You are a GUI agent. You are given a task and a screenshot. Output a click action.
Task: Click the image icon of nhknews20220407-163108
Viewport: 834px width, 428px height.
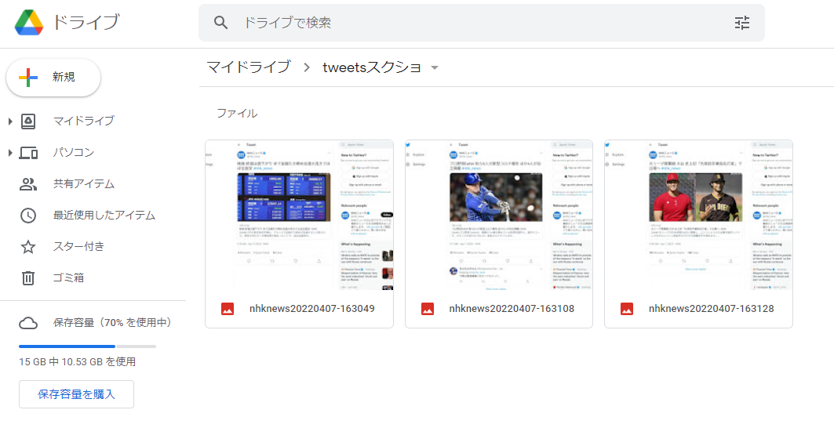click(428, 309)
